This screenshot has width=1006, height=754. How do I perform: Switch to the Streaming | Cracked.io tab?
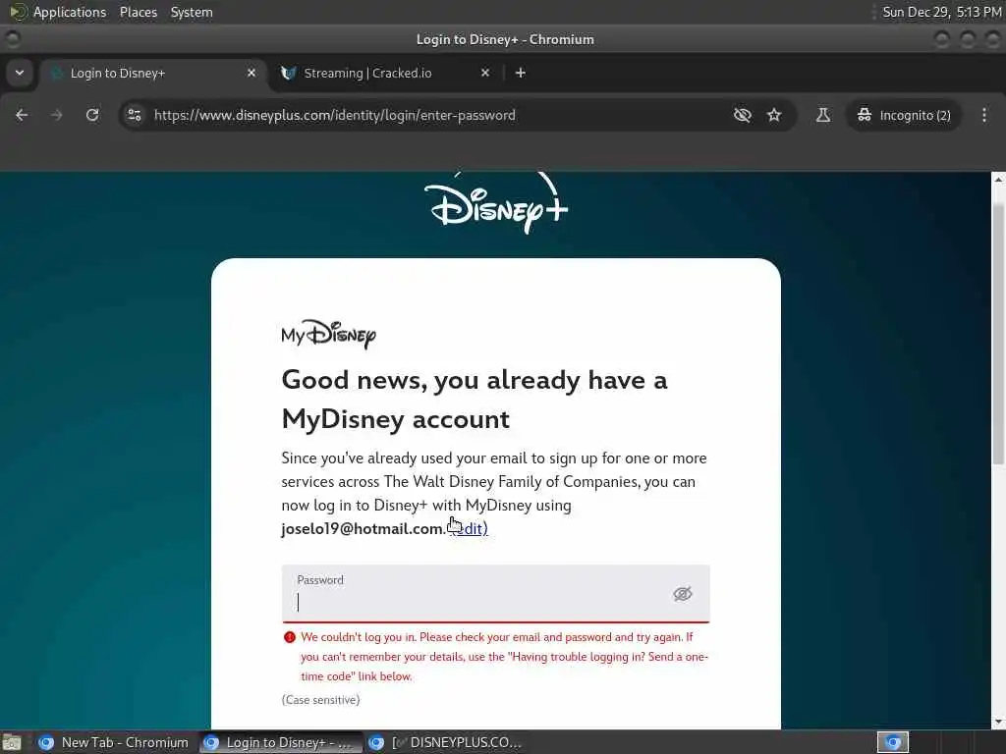click(x=385, y=73)
